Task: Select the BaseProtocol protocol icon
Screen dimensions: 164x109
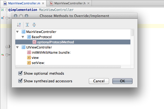Action: 29,37
